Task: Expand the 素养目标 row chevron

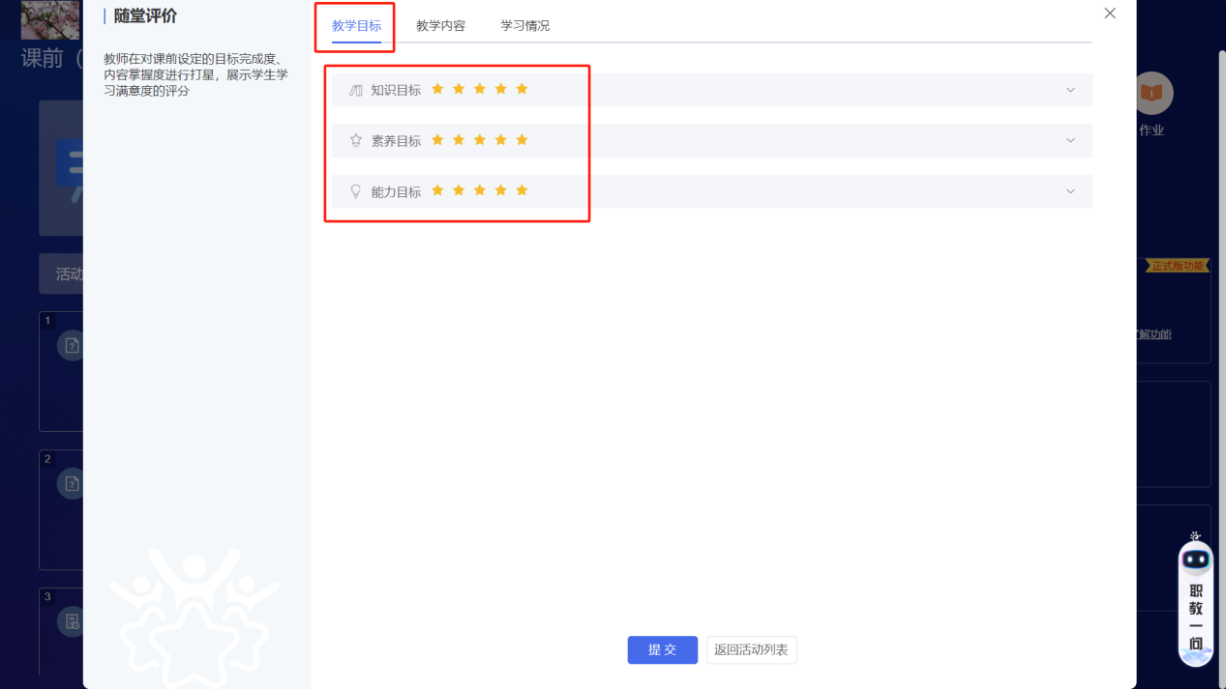Action: 1070,140
